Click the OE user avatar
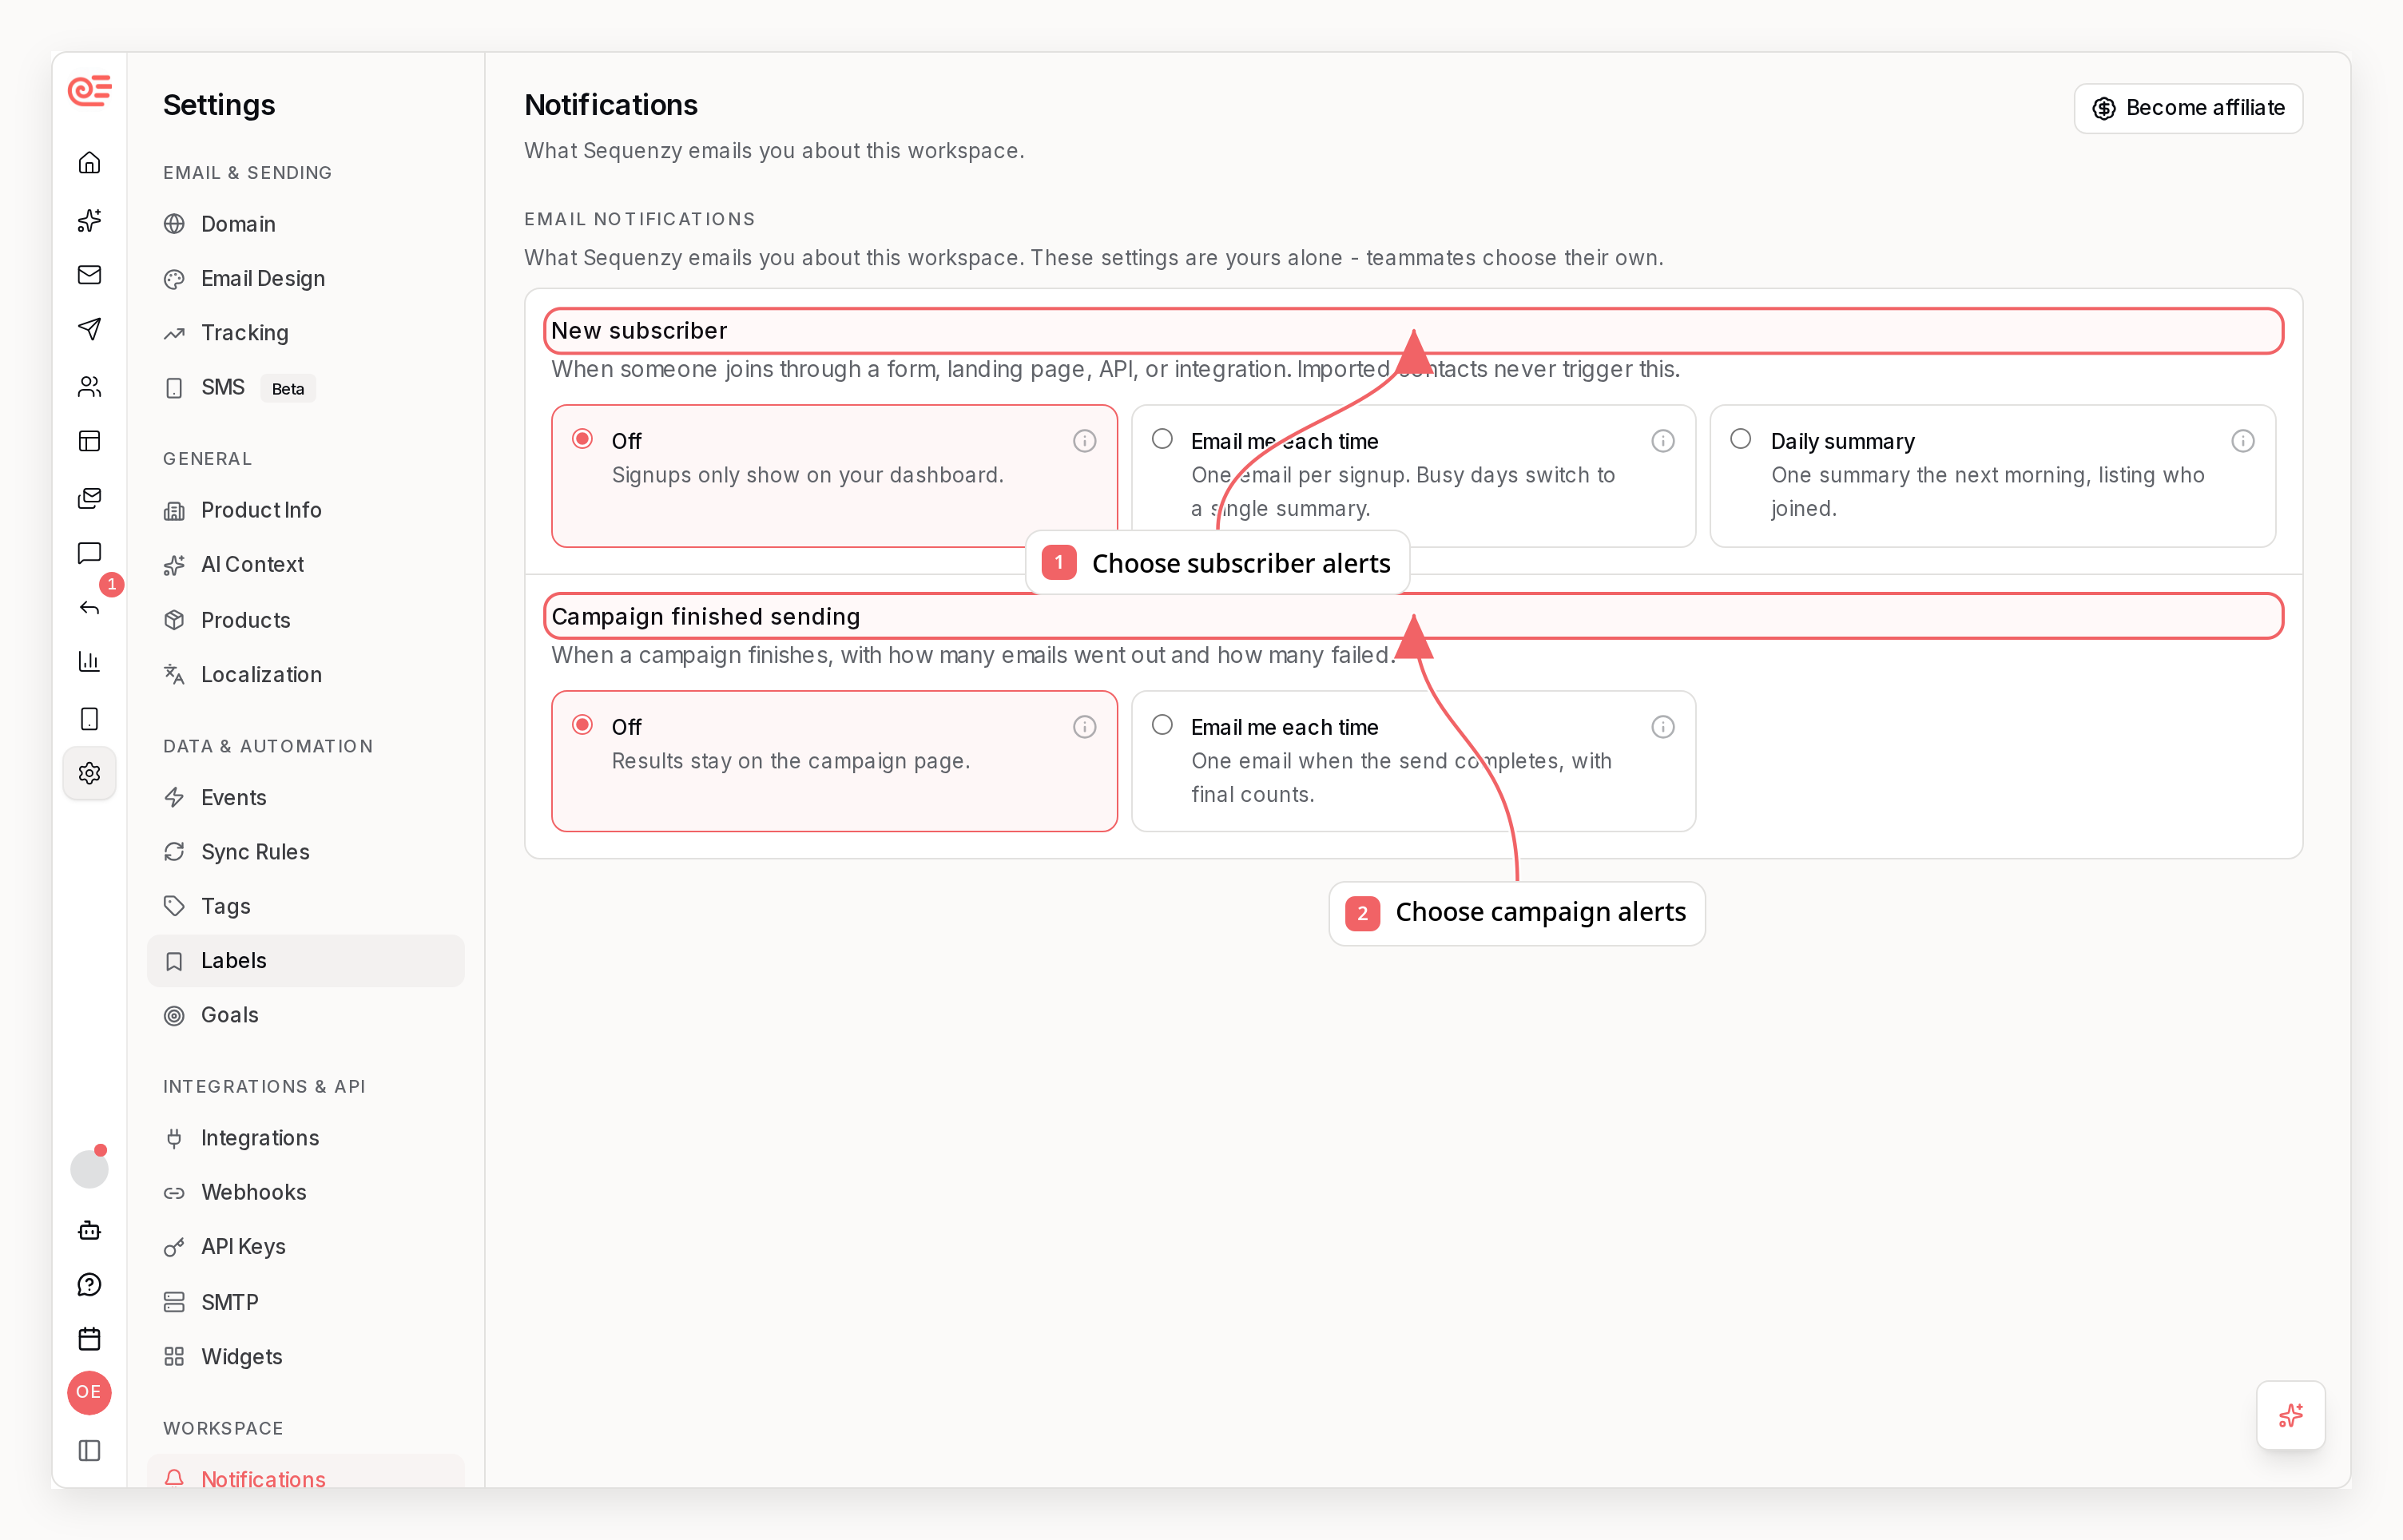 [89, 1392]
